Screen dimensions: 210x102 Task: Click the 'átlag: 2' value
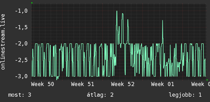coord(100,95)
